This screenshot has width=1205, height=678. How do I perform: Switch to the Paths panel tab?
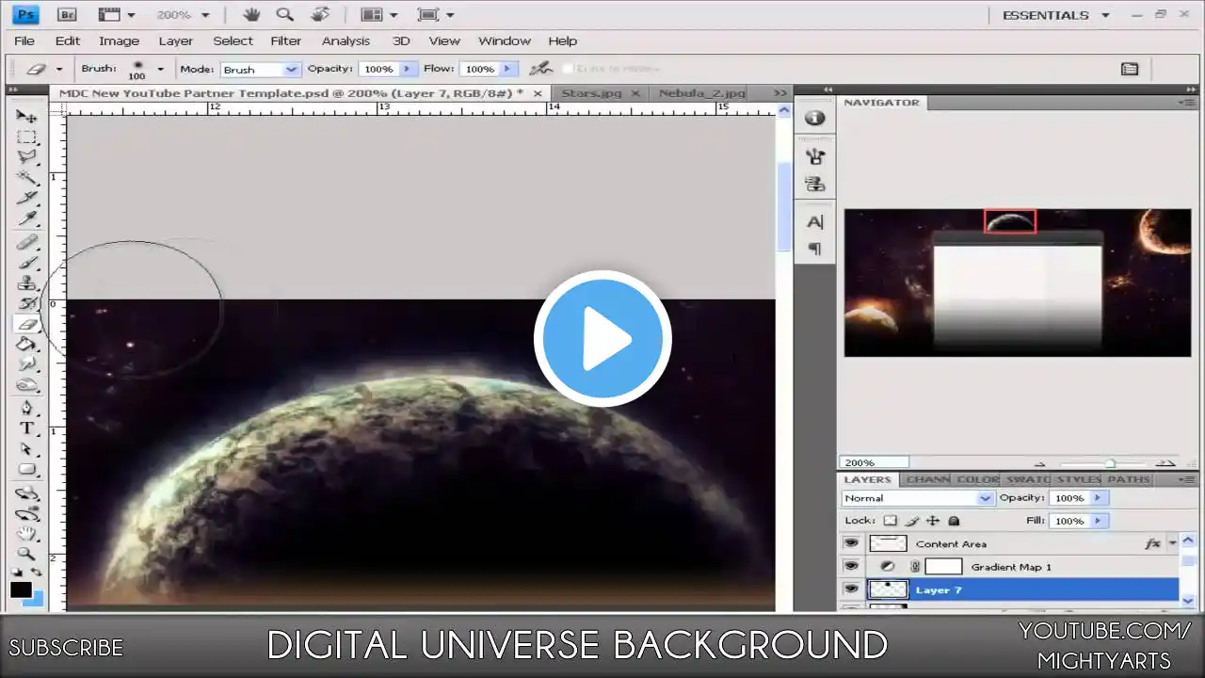pos(1129,479)
